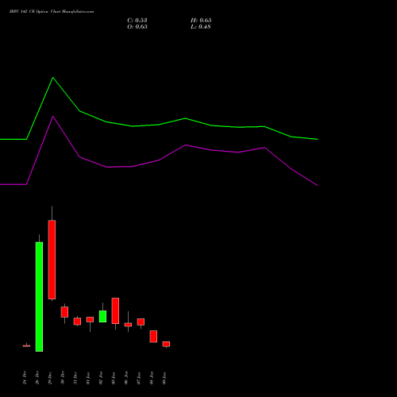Click the '08 Jan' date label
The width and height of the screenshot is (397, 397).
[152, 378]
